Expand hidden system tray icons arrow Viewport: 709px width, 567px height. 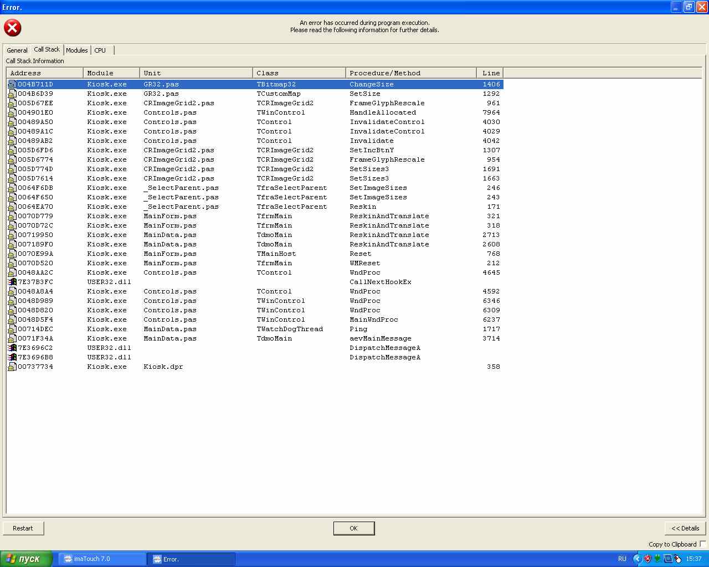[637, 559]
